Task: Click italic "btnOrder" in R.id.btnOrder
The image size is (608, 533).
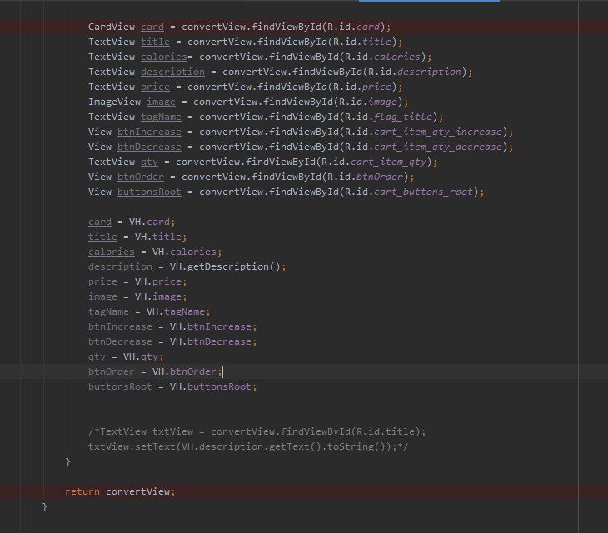Action: click(380, 177)
